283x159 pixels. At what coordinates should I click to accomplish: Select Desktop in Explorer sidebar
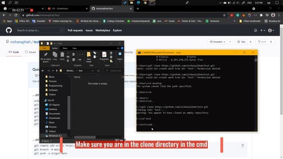pyautogui.click(x=53, y=109)
